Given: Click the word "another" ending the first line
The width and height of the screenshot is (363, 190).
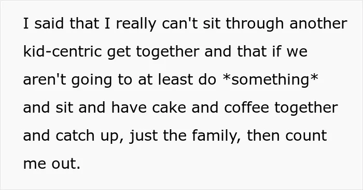Looking at the screenshot, I should pos(318,24).
